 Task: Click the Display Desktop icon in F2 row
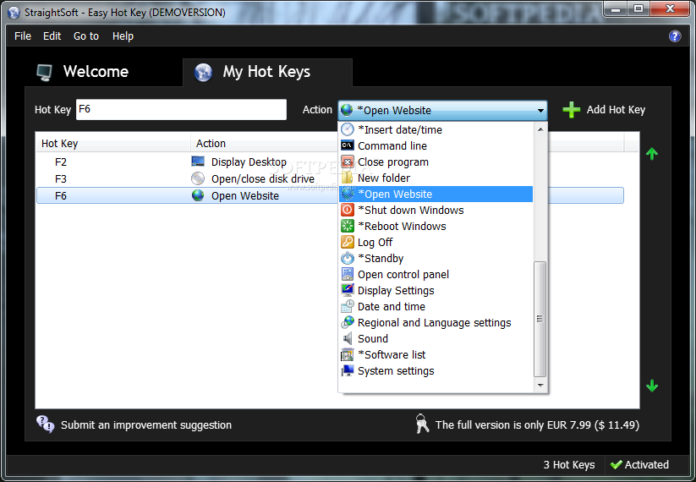pos(198,162)
